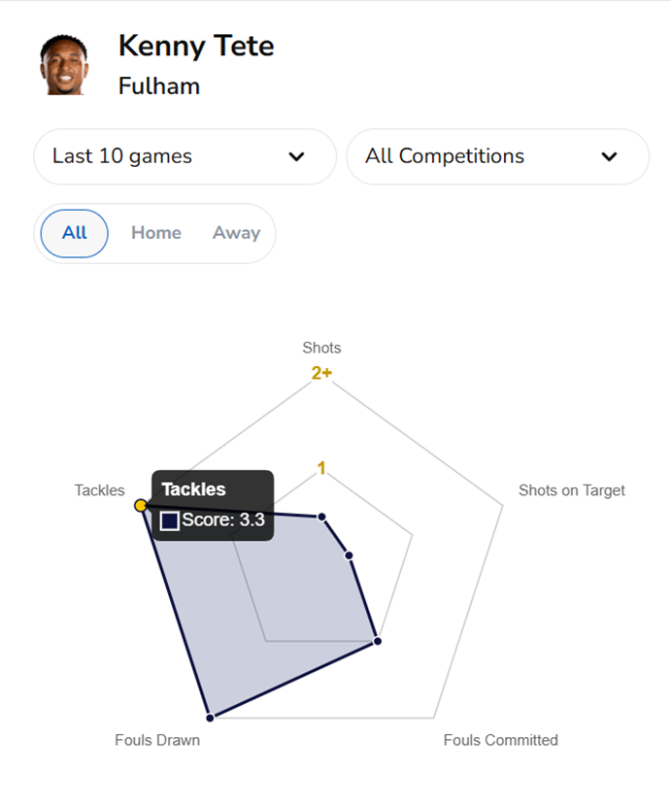Switch to Away games filter
This screenshot has height=805, width=671.
(236, 233)
